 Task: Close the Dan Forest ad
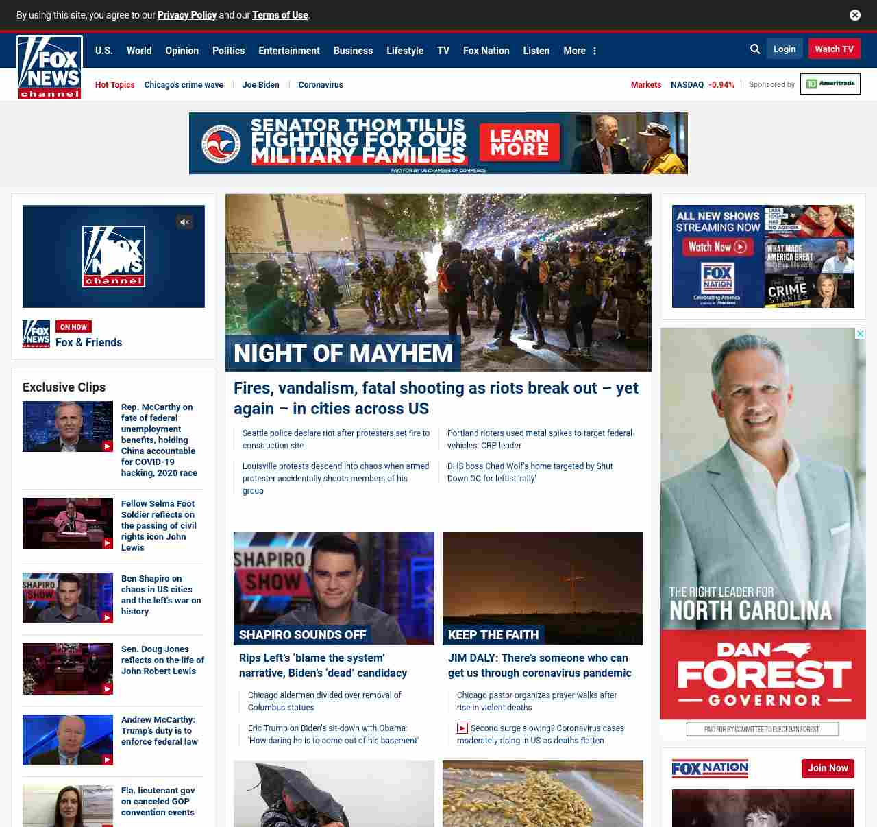860,334
